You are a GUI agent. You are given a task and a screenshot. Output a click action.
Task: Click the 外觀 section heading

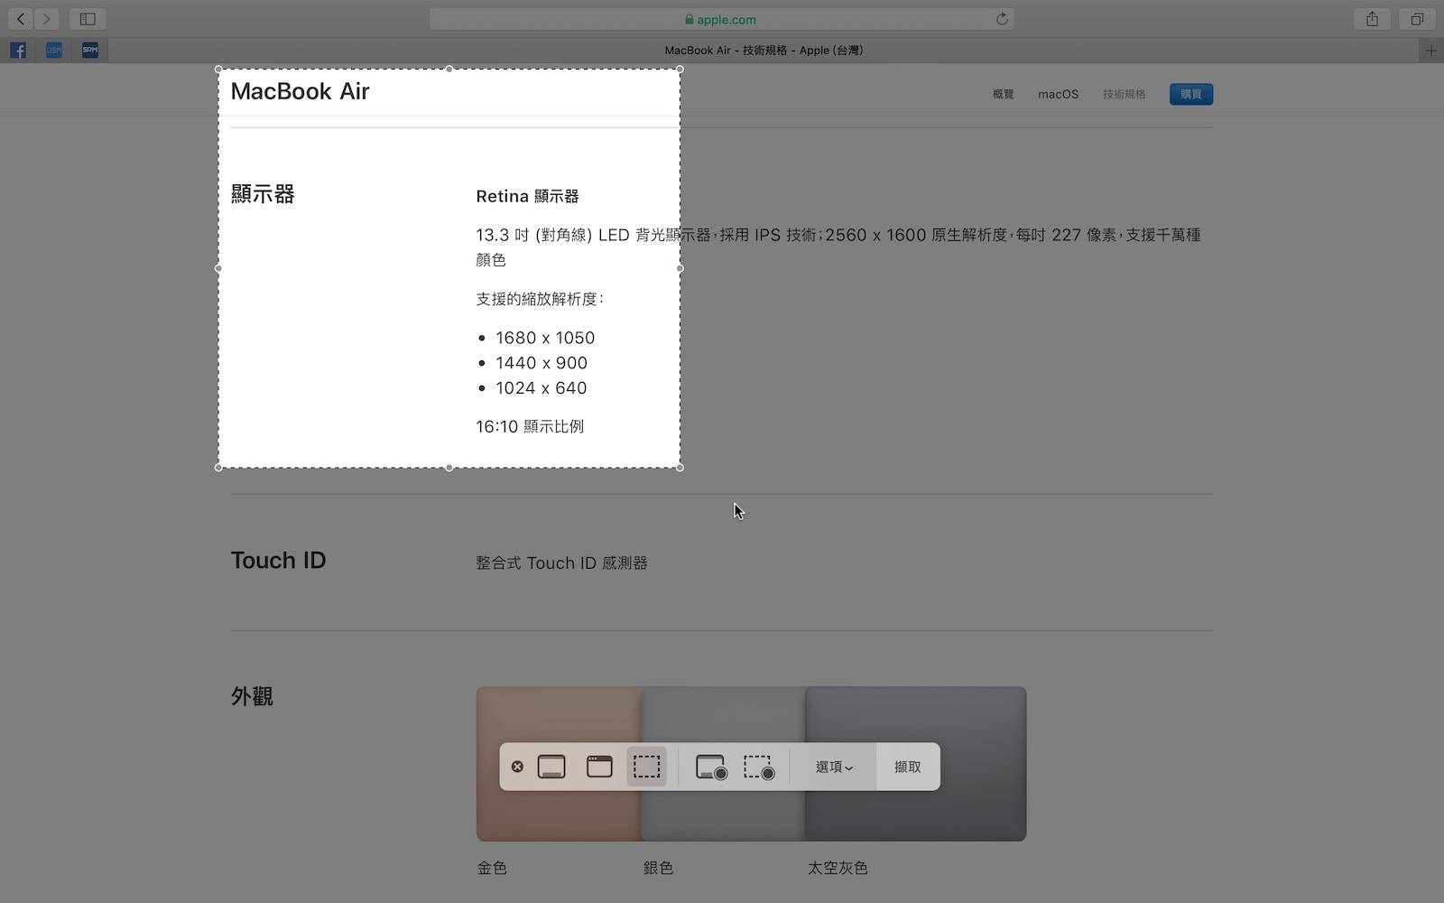click(x=252, y=696)
